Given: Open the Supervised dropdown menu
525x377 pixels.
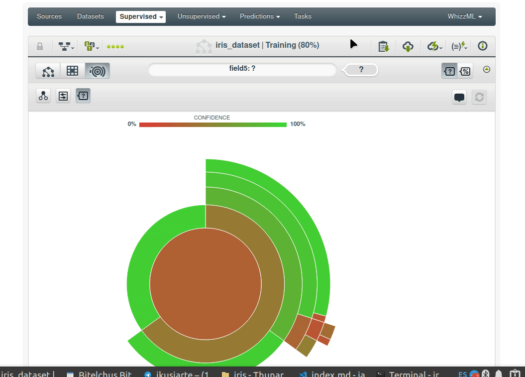Looking at the screenshot, I should point(141,16).
